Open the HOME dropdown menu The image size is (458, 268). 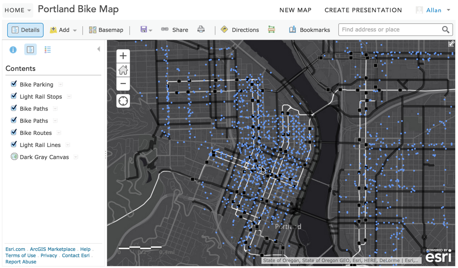click(18, 10)
